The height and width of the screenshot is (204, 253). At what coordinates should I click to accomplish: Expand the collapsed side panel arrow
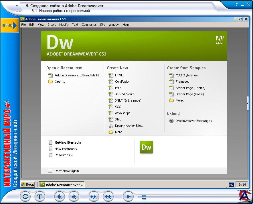click(x=248, y=103)
